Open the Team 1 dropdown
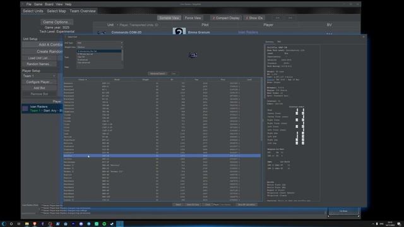 [x=39, y=76]
